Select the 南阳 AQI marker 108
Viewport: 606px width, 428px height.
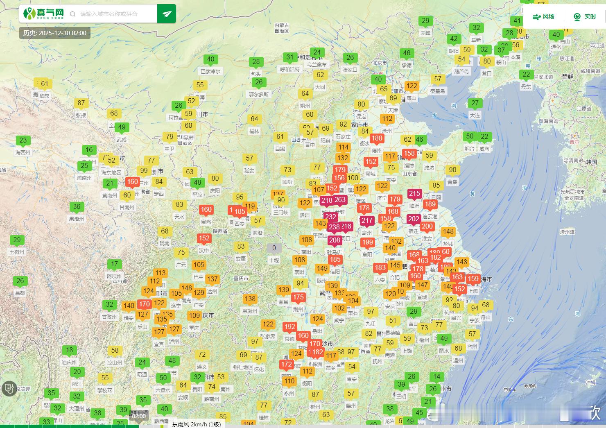(306, 240)
